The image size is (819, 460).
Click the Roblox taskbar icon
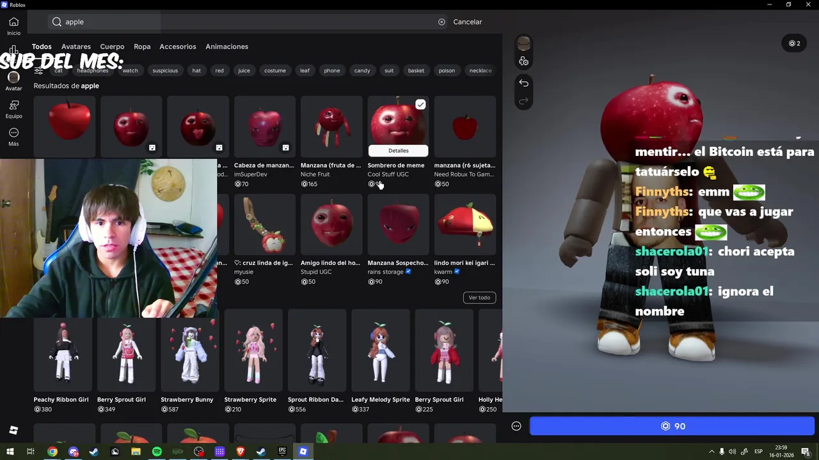click(x=303, y=452)
